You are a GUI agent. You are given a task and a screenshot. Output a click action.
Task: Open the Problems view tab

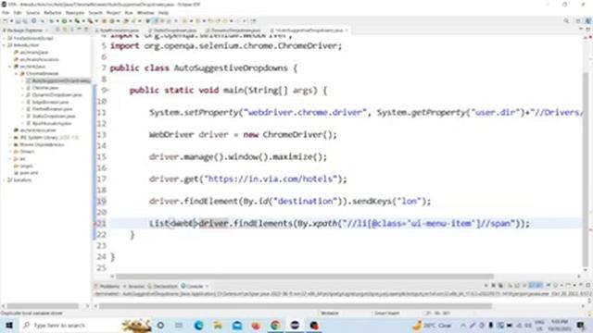pos(107,286)
